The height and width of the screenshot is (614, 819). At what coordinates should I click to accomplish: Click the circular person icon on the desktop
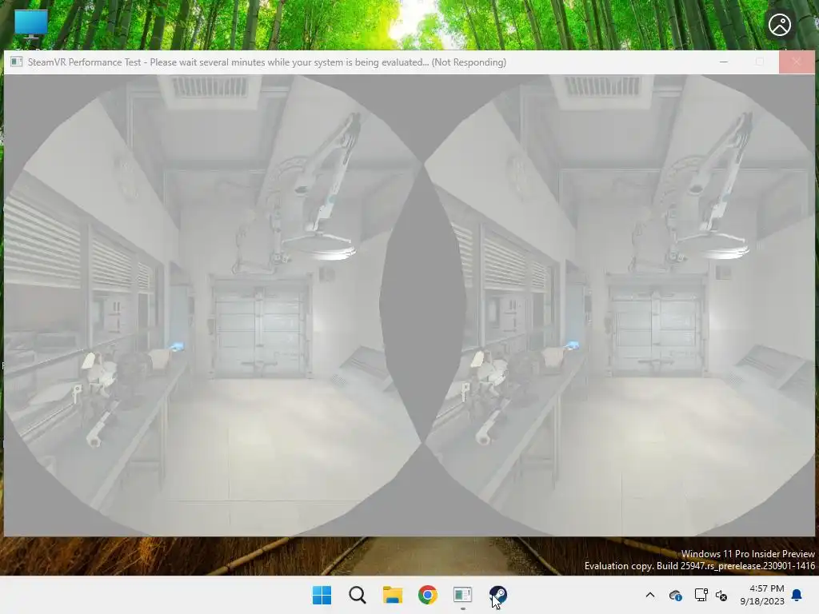coord(779,25)
